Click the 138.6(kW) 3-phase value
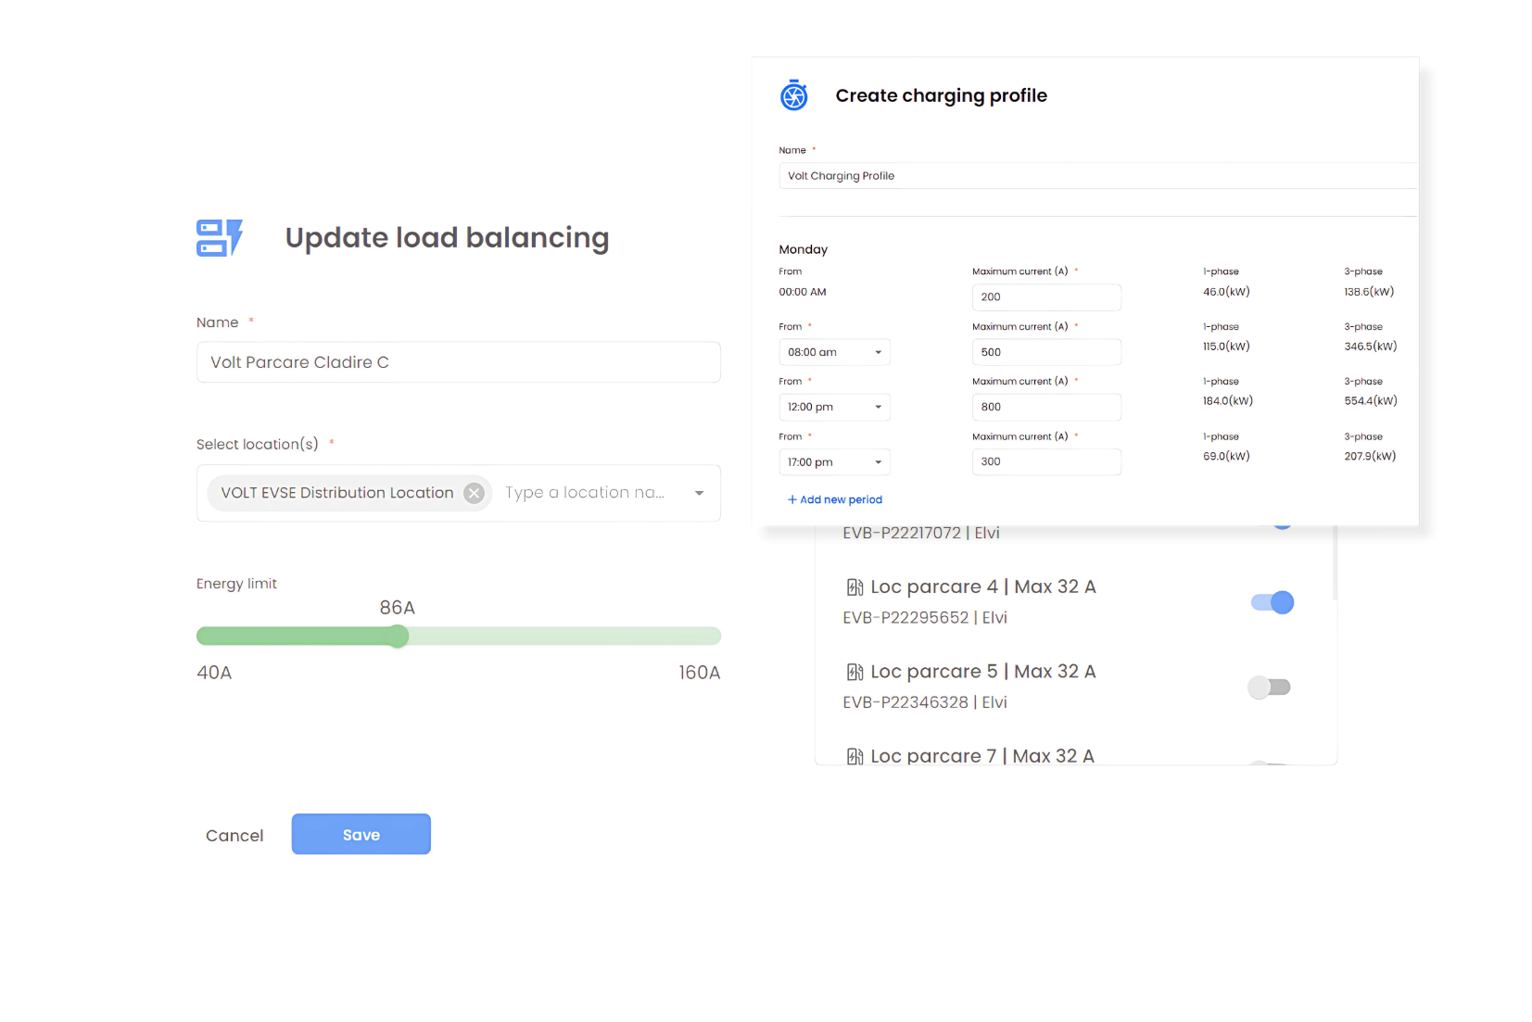 pyautogui.click(x=1369, y=292)
